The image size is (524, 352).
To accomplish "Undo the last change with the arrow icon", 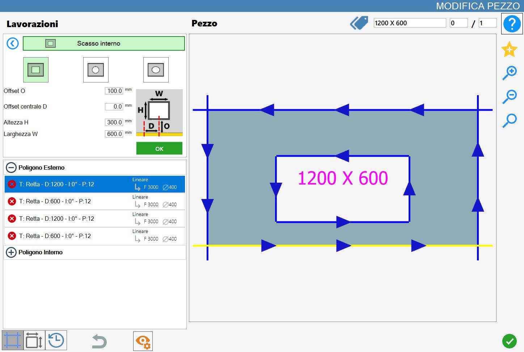I will click(99, 341).
